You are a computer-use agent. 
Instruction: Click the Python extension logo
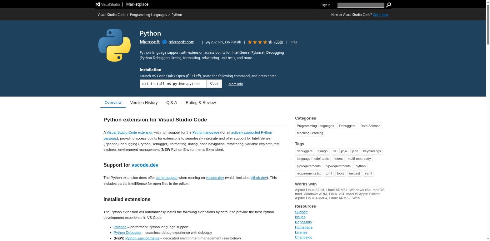[x=114, y=45]
